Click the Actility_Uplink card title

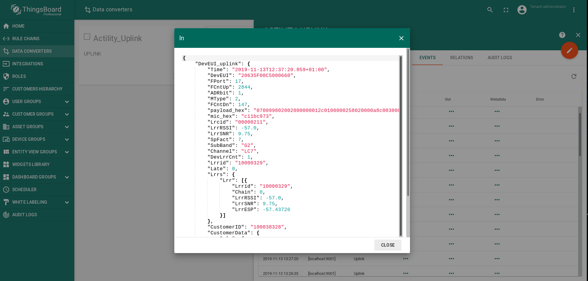[118, 38]
